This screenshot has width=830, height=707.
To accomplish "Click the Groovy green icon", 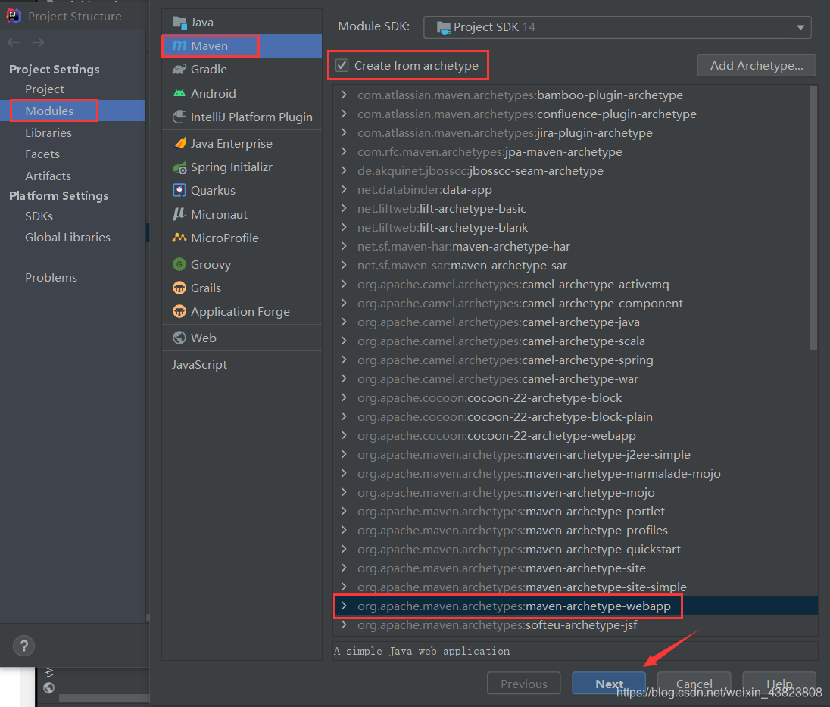I will tap(179, 264).
